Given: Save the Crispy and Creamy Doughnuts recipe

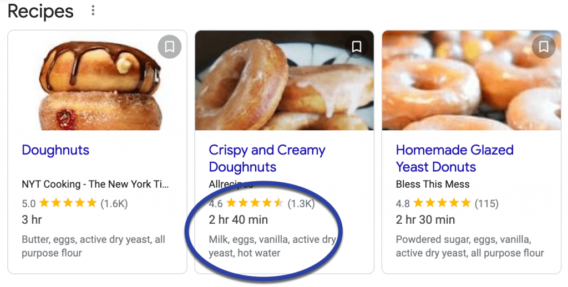Looking at the screenshot, I should pos(357,47).
